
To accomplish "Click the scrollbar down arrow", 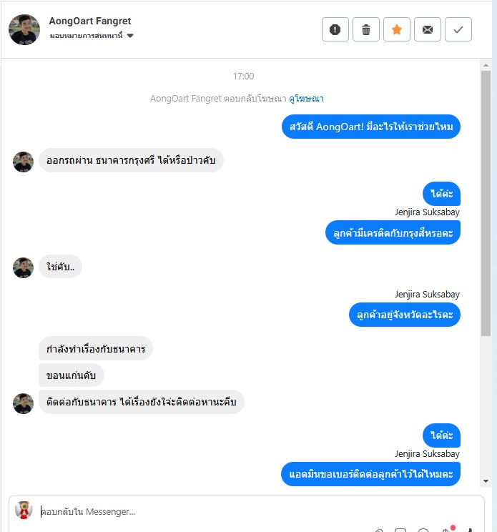I will [486, 481].
